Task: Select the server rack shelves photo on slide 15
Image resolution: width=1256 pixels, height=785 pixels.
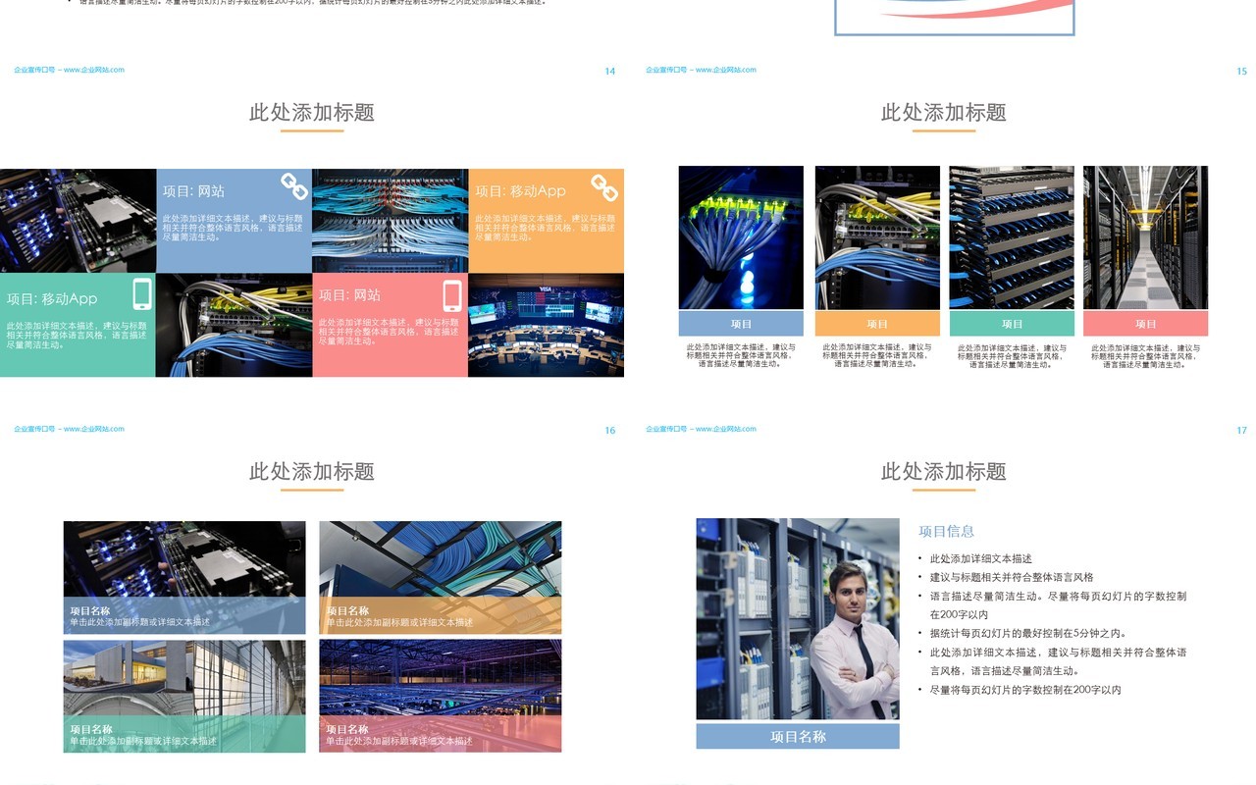Action: tap(1012, 237)
